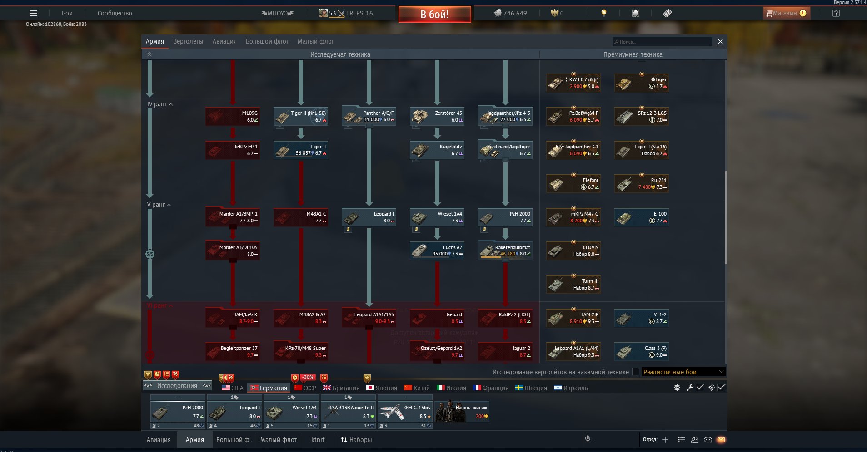Open the gear settings icon beside country tabs
Screen dimensions: 867x452
tap(677, 388)
